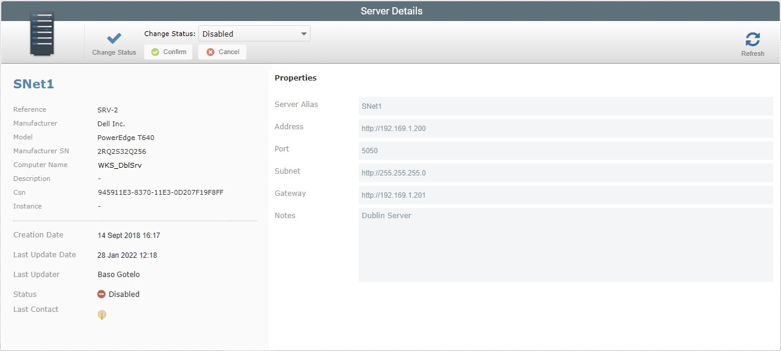This screenshot has height=351, width=781.
Task: Click inside the Server Alias field
Action: (x=565, y=106)
